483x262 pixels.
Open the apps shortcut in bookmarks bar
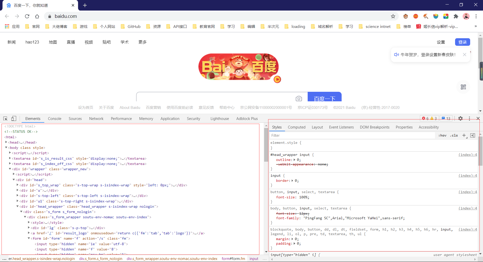[12, 26]
